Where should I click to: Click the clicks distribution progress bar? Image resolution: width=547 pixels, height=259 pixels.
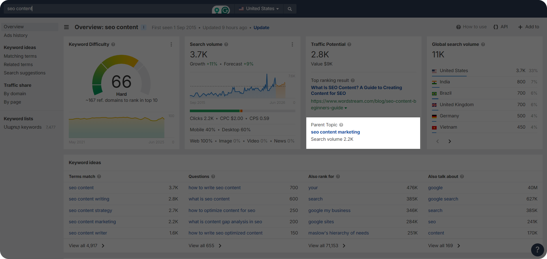[x=242, y=111]
